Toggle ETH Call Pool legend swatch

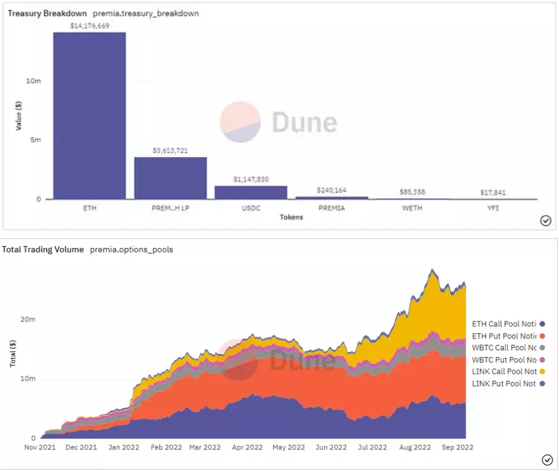(542, 324)
